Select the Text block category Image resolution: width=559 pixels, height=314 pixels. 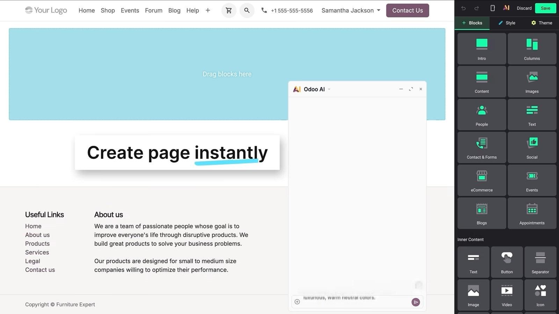(x=532, y=114)
